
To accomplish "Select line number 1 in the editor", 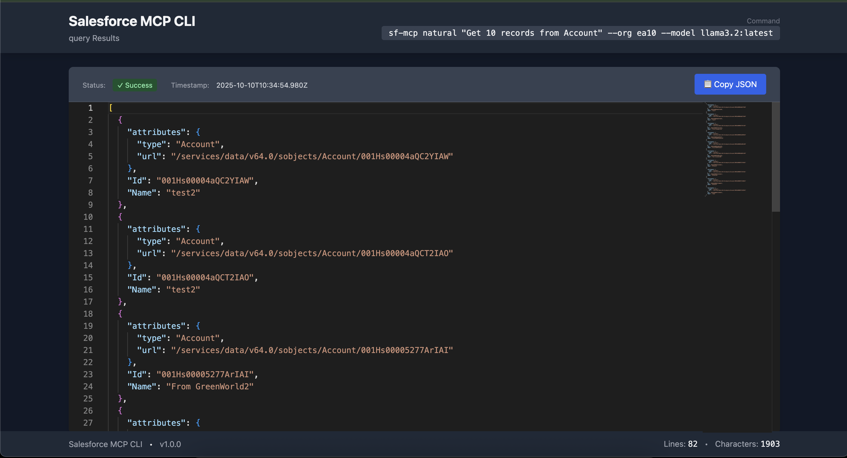I will pos(90,108).
